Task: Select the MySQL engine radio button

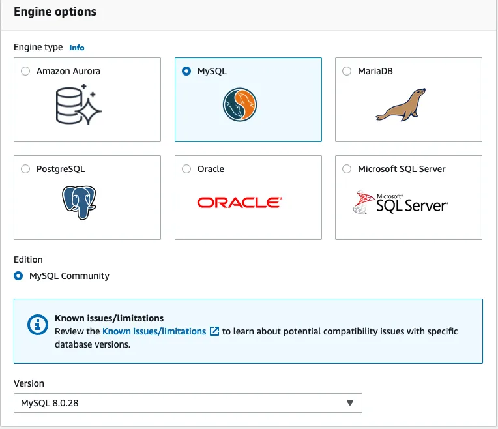Action: (x=186, y=71)
